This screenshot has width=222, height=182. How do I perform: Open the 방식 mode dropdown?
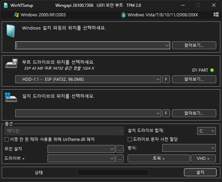coord(189,148)
